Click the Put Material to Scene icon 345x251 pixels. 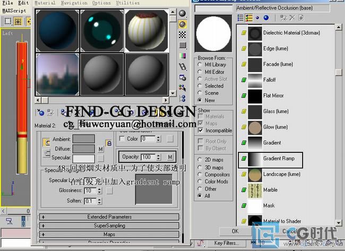point(50,112)
